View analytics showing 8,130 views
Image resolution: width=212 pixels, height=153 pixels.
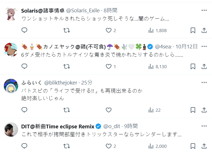point(157,66)
